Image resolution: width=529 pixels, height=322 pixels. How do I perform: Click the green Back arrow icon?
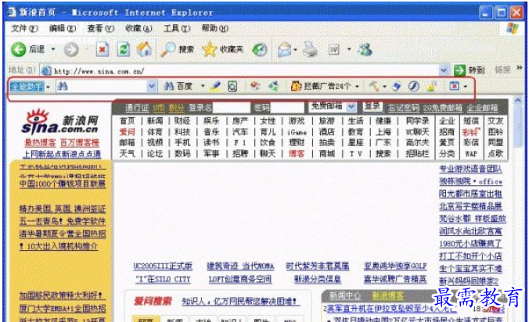click(x=18, y=49)
